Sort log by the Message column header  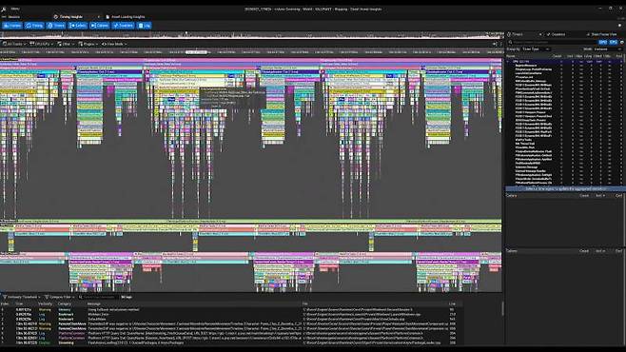[x=94, y=303]
